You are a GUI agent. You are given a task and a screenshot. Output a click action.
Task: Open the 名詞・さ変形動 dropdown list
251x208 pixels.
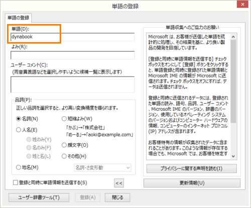pos(102,167)
